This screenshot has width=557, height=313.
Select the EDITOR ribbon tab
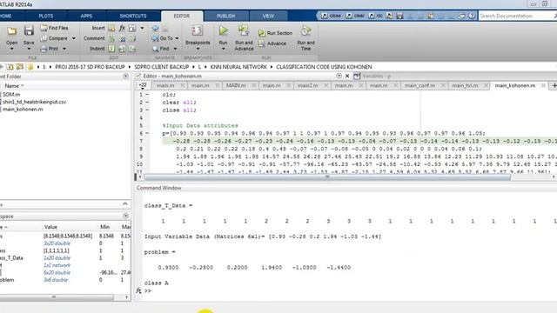[x=182, y=16]
